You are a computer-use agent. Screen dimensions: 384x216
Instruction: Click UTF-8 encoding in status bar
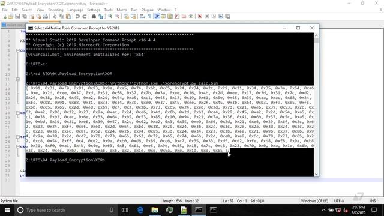(x=338, y=201)
